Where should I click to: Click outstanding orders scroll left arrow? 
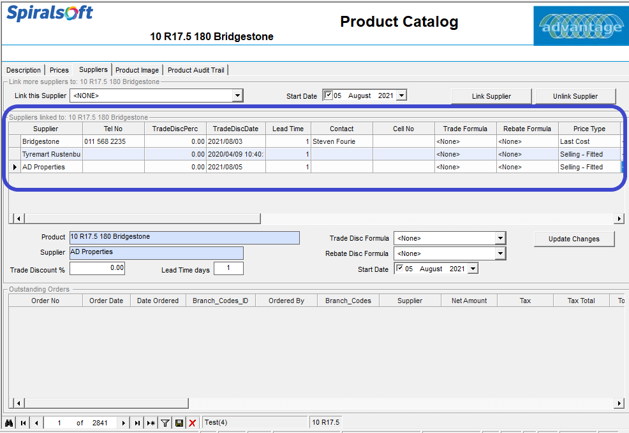pyautogui.click(x=18, y=403)
